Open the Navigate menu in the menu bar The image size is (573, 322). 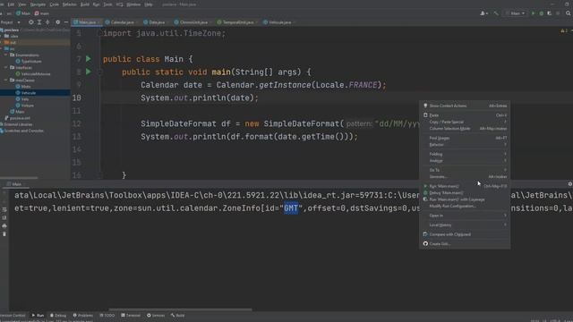38,4
